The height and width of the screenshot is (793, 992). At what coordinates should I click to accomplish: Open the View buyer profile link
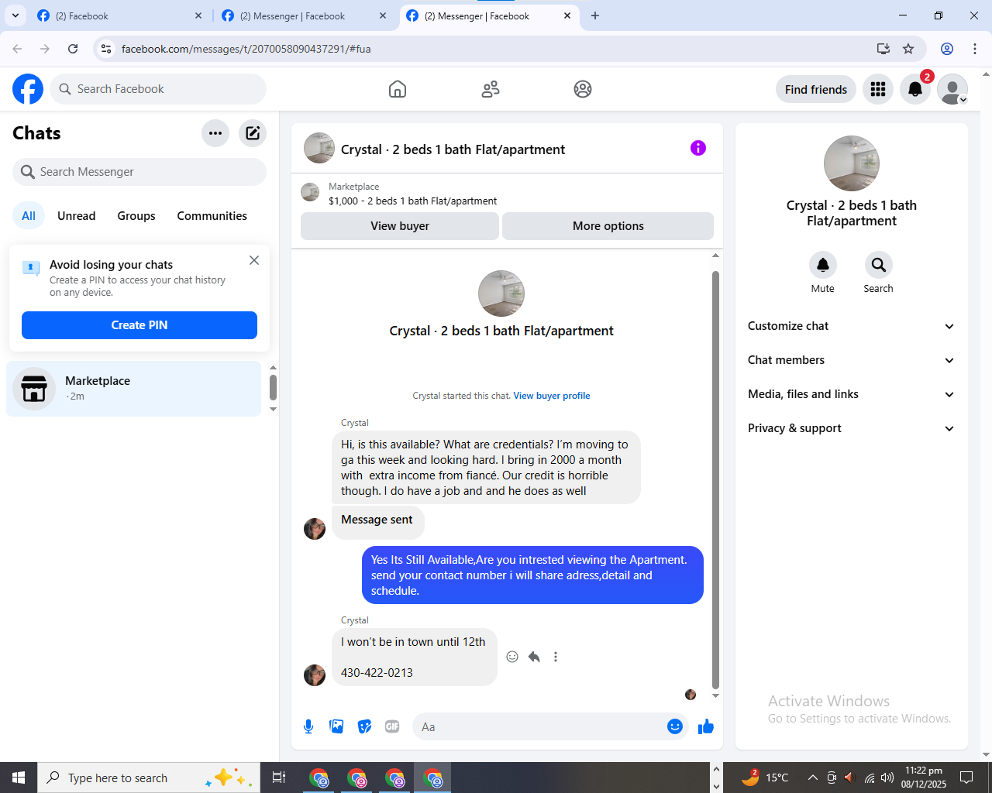coord(552,396)
